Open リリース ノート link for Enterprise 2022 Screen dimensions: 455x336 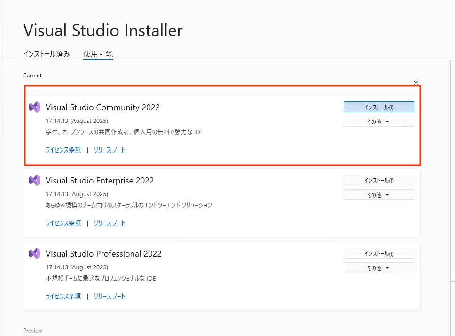coord(110,223)
